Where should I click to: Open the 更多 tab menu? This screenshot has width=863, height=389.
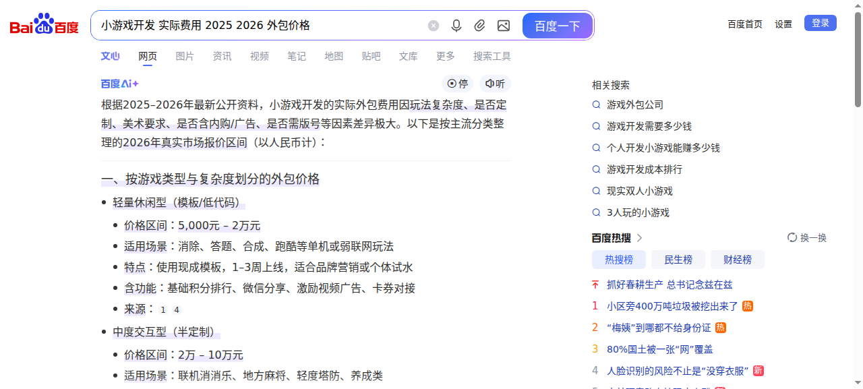tap(445, 56)
